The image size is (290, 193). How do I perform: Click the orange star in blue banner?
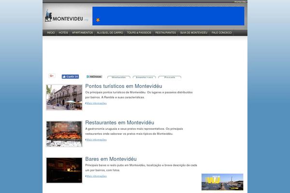[98, 20]
